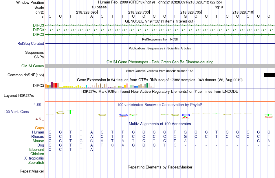275x178 pixels.
Task: Click the RefSeq Curated track label
Action: tap(31, 43)
